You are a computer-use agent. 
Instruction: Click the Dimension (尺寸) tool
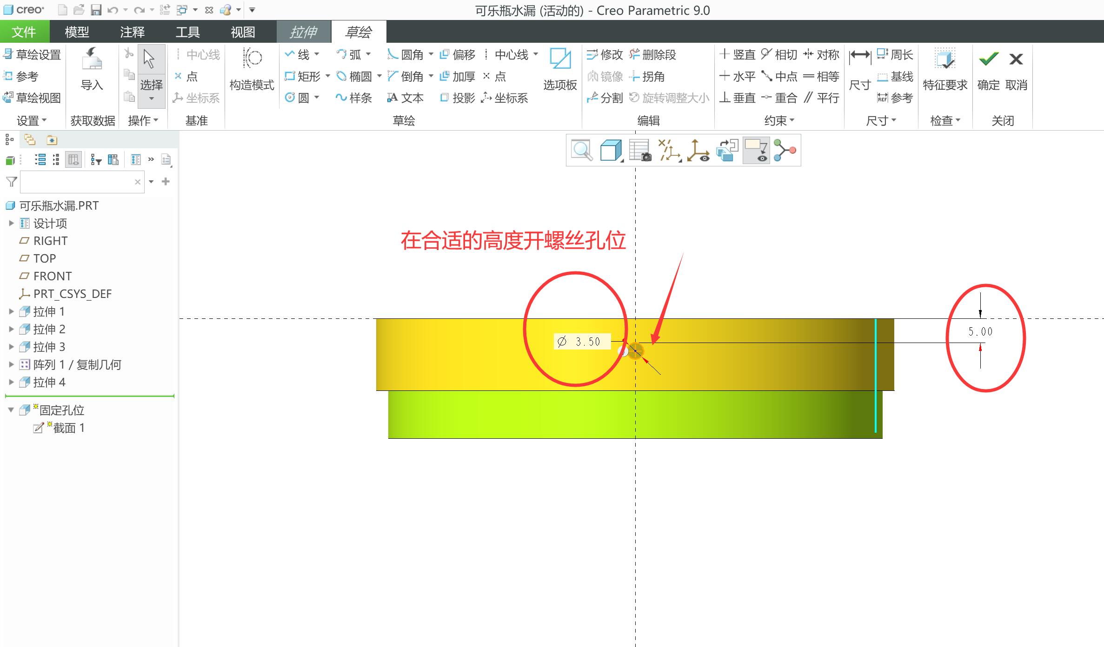tap(859, 70)
